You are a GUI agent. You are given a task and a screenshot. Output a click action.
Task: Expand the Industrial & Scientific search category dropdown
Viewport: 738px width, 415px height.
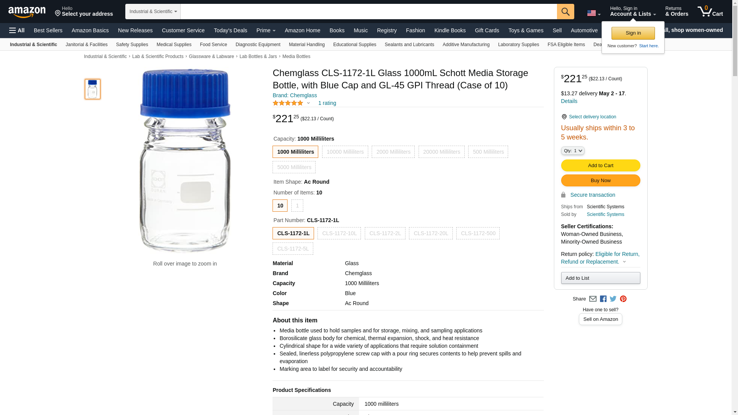click(x=153, y=12)
